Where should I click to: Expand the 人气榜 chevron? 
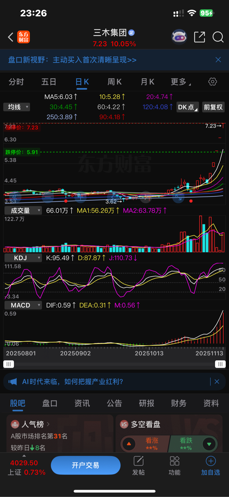click(x=48, y=424)
